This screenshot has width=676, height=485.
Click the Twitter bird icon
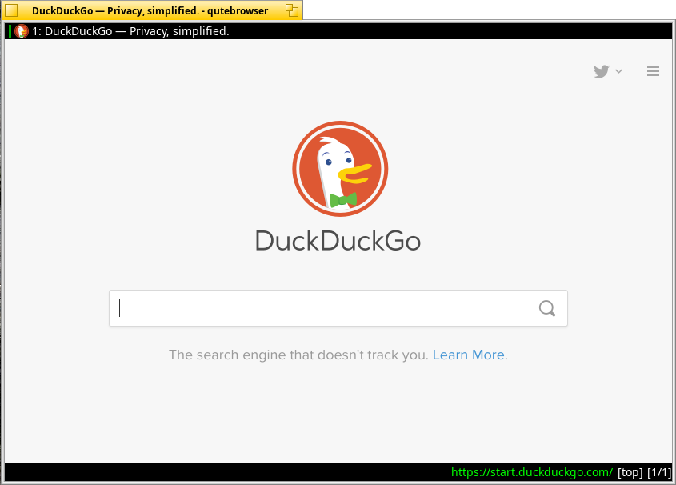(602, 71)
